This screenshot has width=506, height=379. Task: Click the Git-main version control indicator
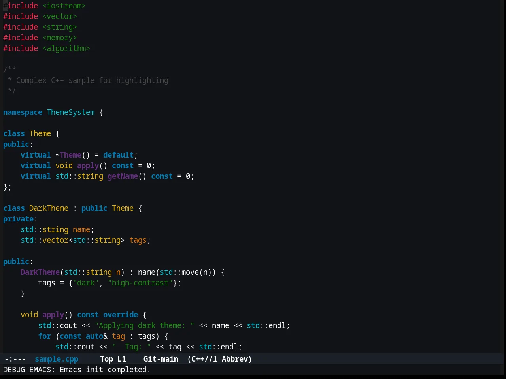(161, 359)
